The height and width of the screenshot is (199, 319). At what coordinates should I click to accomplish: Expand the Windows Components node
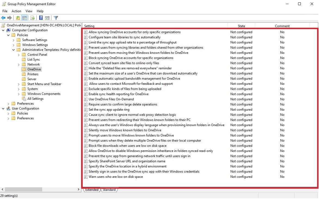pos(19,94)
